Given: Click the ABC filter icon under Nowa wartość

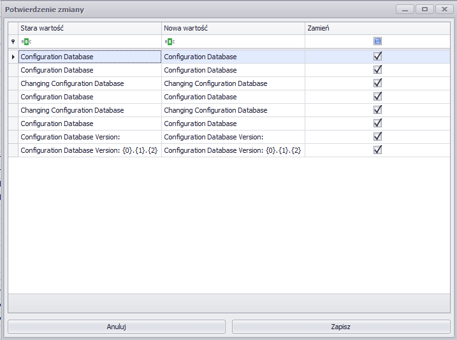Looking at the screenshot, I should (x=170, y=41).
